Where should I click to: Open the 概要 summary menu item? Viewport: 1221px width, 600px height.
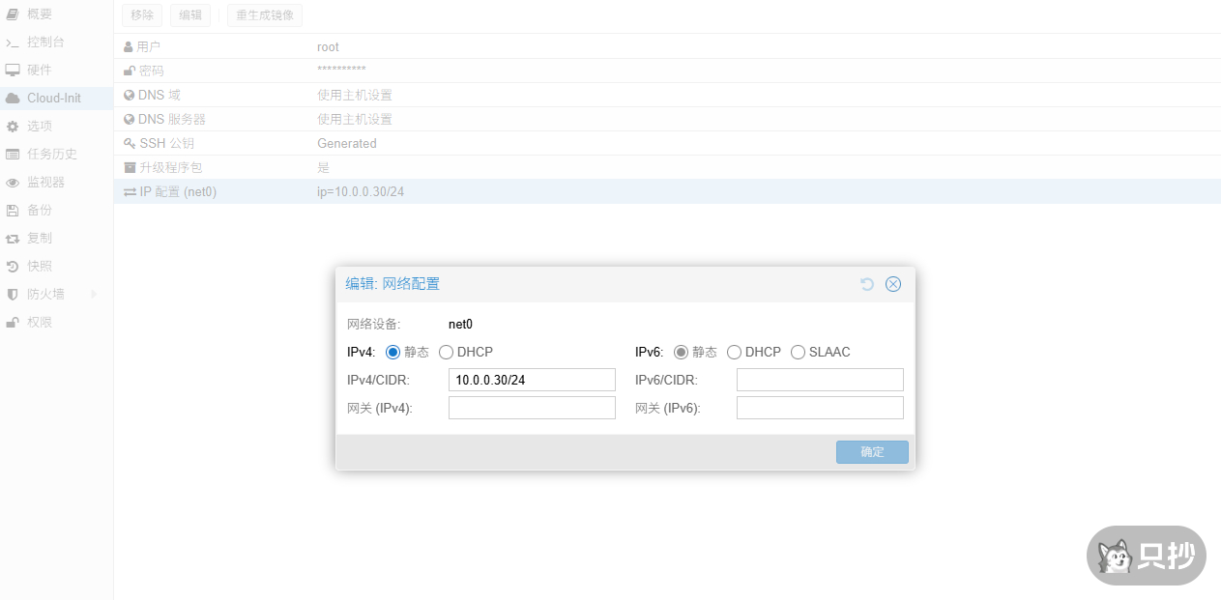pos(56,14)
